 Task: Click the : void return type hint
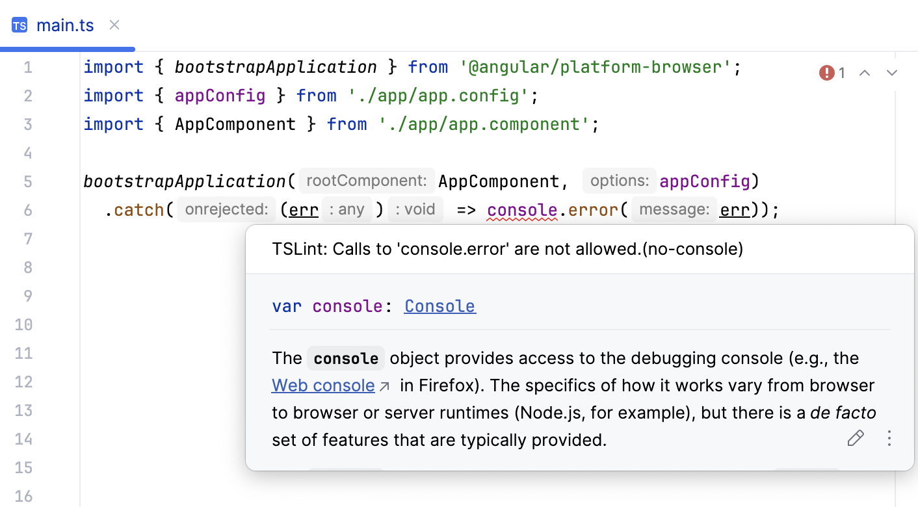point(415,209)
